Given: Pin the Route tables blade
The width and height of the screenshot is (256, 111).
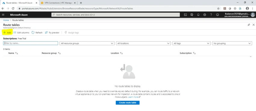Looking at the screenshot, I should [x=249, y=25].
